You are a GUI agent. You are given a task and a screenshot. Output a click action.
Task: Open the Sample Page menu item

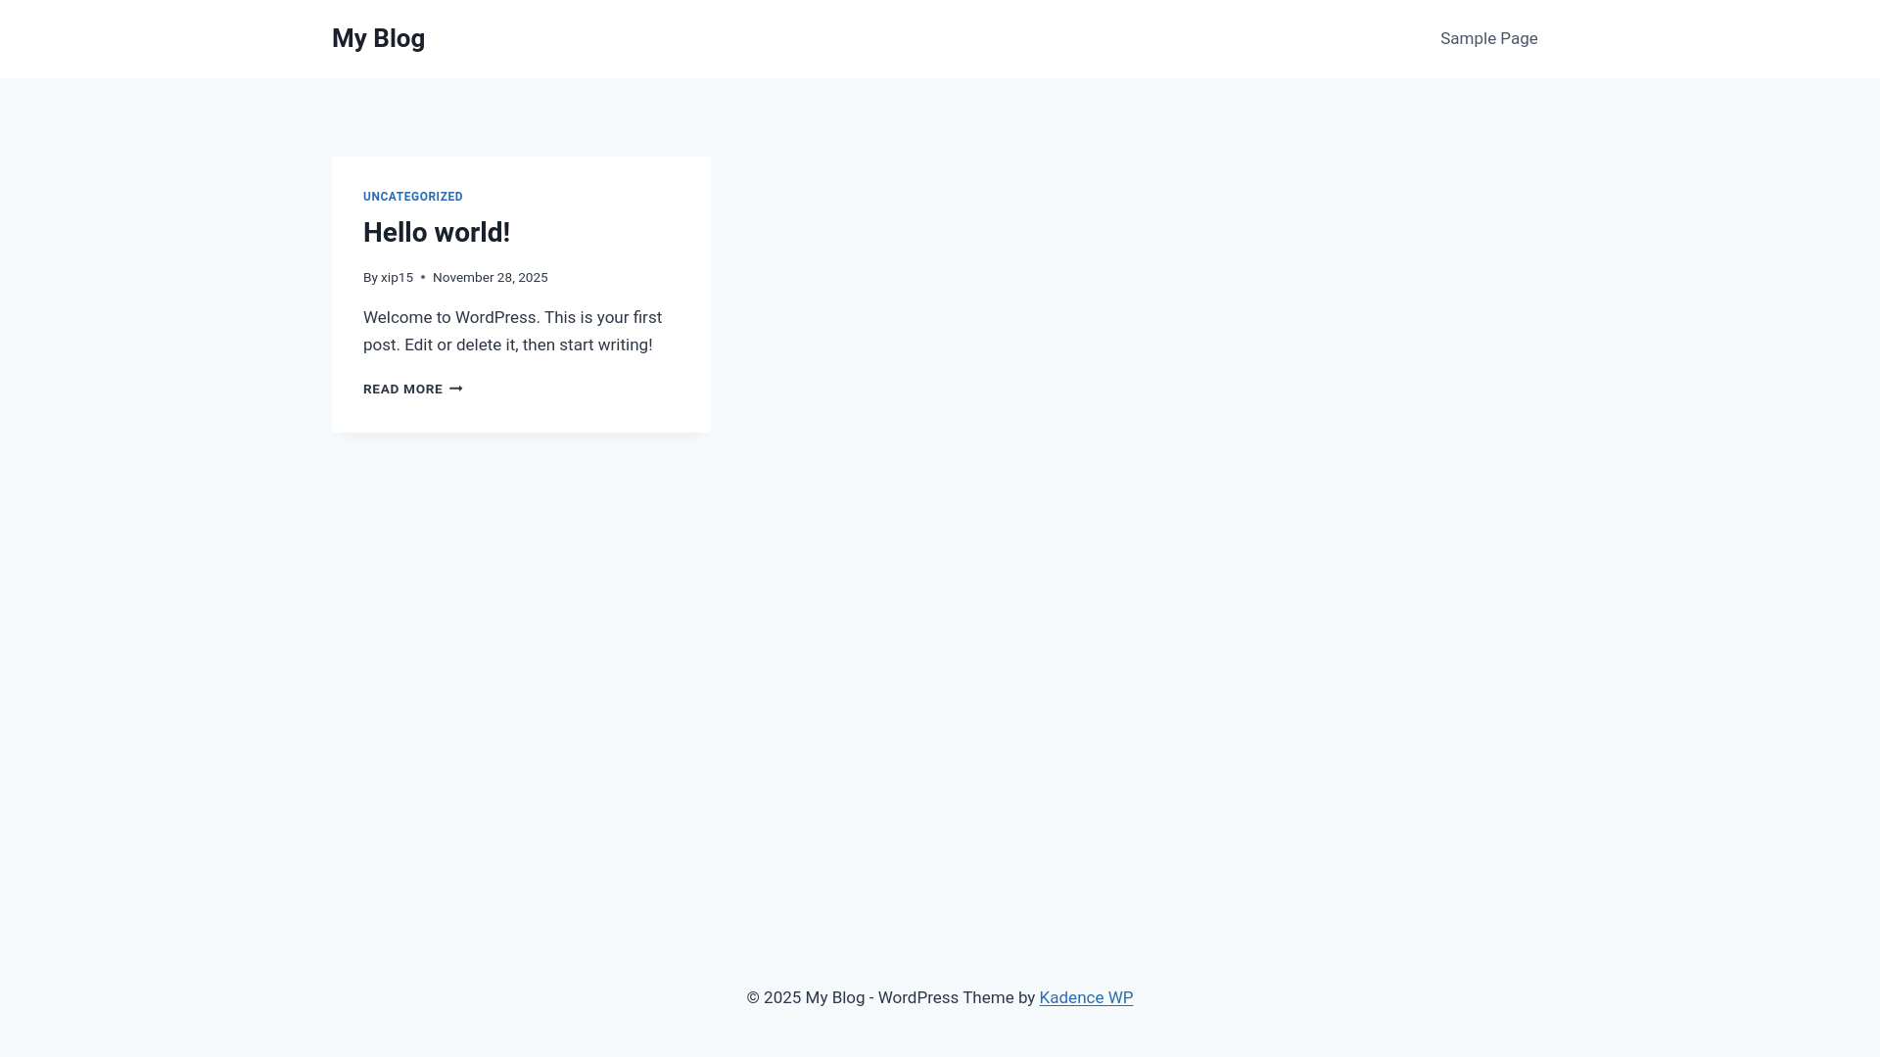(x=1488, y=39)
